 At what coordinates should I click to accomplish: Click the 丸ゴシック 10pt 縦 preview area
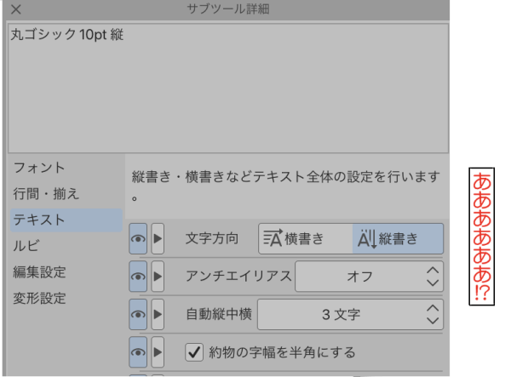click(228, 88)
